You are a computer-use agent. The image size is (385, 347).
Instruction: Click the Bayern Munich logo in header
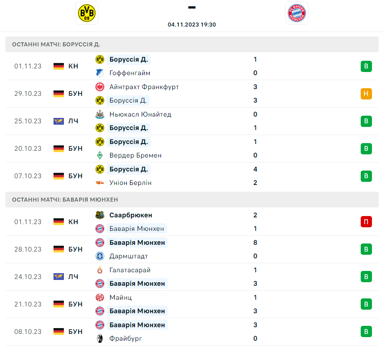click(x=296, y=13)
